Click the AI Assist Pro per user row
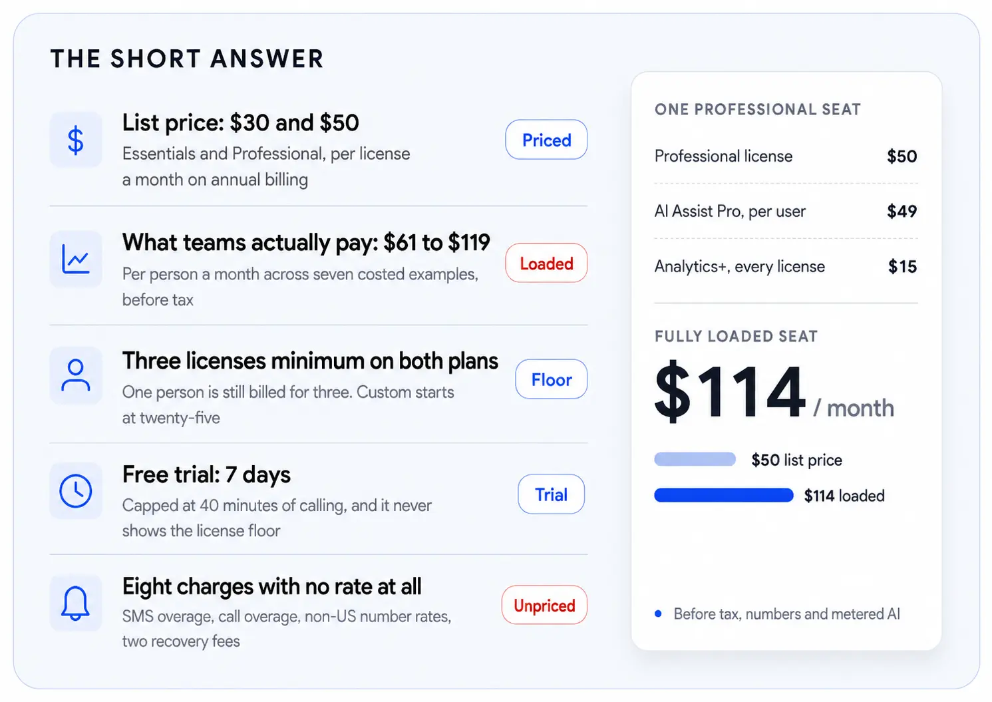 786,212
